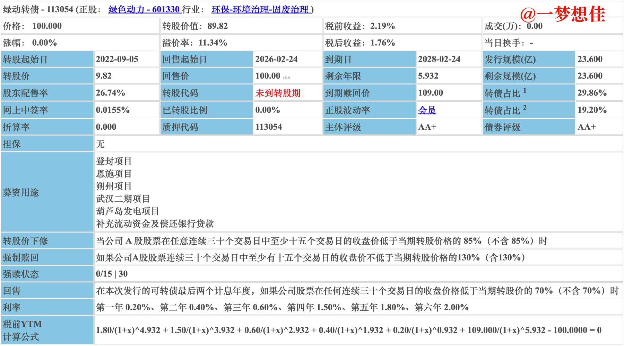Open the 绿色动力 - 601330 stock link
The image size is (624, 346).
(144, 9)
